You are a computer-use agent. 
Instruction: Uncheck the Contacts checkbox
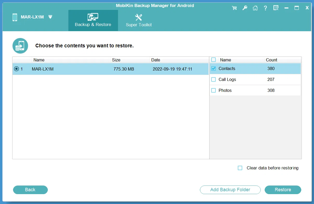pos(213,68)
